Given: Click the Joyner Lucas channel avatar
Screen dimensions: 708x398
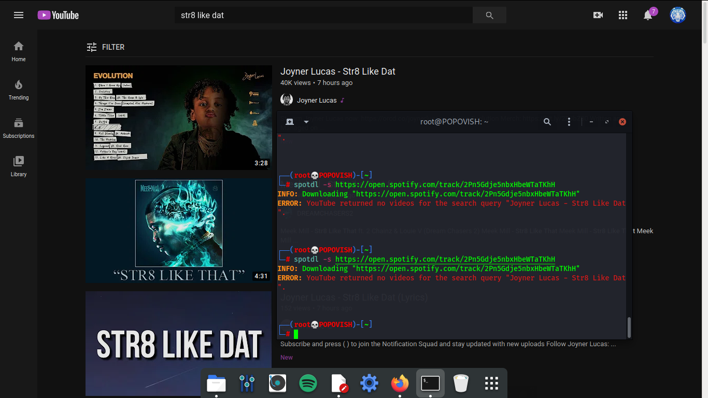Looking at the screenshot, I should (287, 100).
